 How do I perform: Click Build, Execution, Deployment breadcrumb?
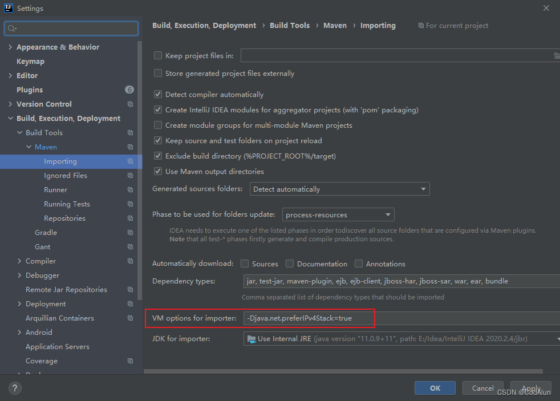pyautogui.click(x=204, y=25)
